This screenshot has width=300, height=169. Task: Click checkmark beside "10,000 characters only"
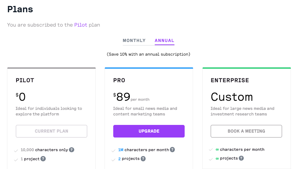[x=16, y=151]
